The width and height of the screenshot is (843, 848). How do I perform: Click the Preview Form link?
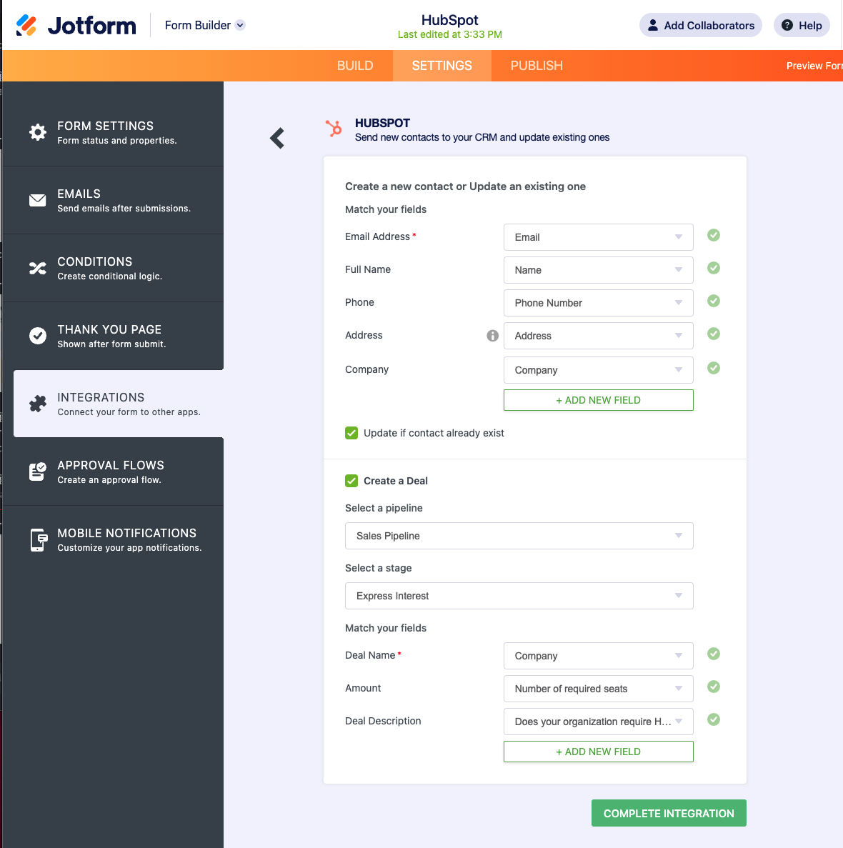pyautogui.click(x=814, y=66)
